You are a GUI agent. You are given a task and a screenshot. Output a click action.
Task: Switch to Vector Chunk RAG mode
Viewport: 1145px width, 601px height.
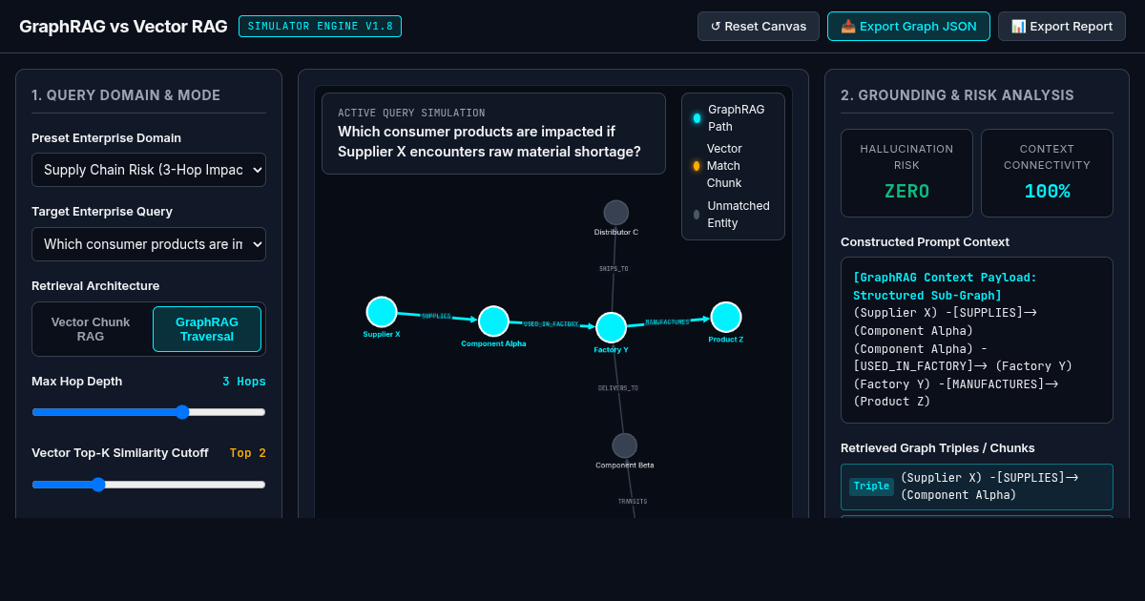tap(91, 329)
